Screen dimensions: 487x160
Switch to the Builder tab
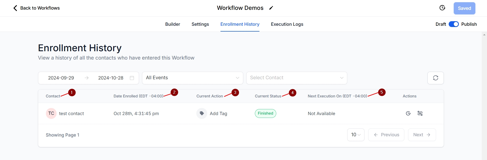pyautogui.click(x=172, y=24)
